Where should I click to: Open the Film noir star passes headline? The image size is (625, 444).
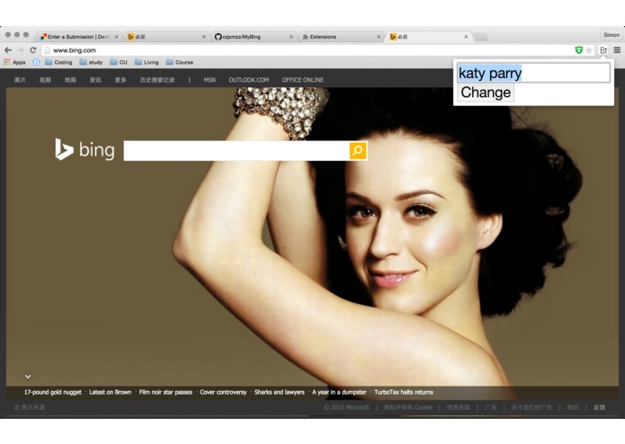(x=165, y=392)
